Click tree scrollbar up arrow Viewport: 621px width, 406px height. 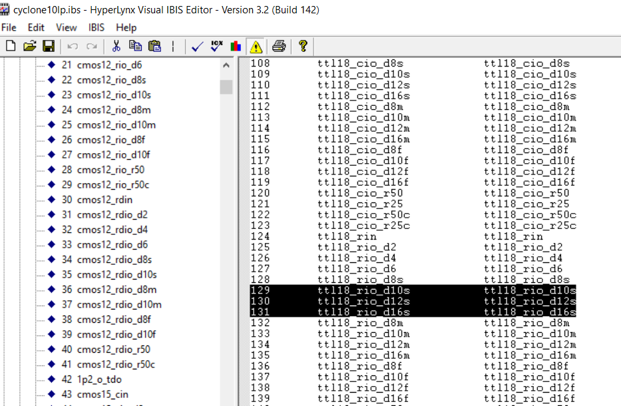pos(226,65)
